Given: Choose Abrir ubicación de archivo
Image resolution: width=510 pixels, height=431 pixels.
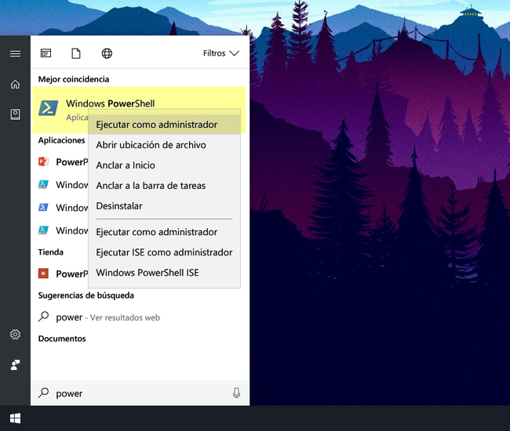Looking at the screenshot, I should [151, 145].
